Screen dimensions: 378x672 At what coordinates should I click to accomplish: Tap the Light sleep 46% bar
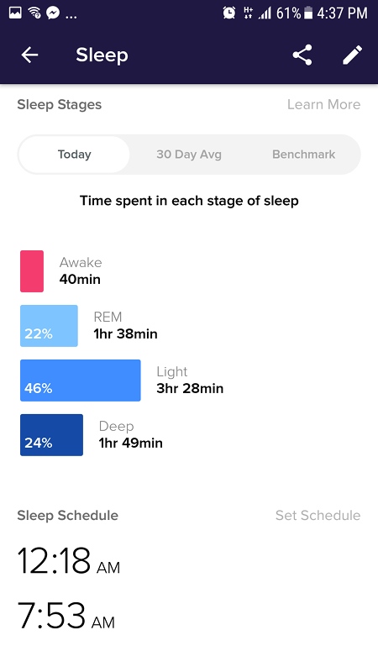[x=80, y=381]
